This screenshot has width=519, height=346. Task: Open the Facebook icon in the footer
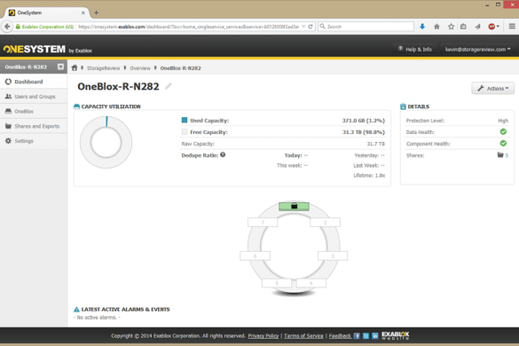click(x=357, y=335)
